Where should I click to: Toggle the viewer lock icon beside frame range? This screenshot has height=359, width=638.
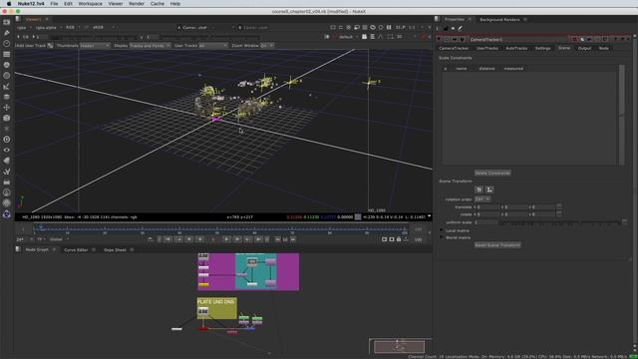pos(399,239)
